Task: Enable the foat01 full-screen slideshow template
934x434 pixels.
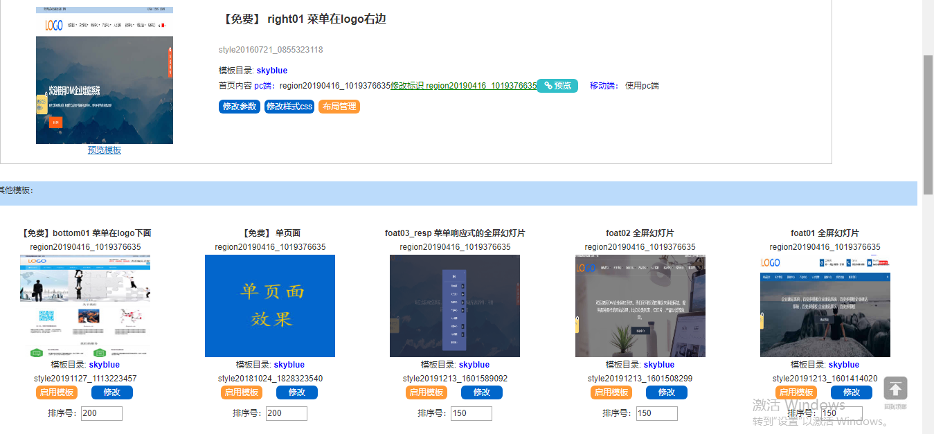Action: click(796, 392)
